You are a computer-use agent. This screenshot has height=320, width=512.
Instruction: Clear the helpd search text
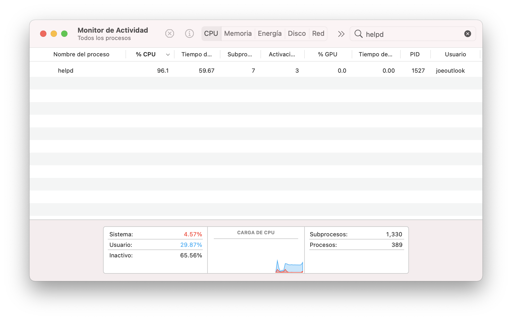point(467,34)
